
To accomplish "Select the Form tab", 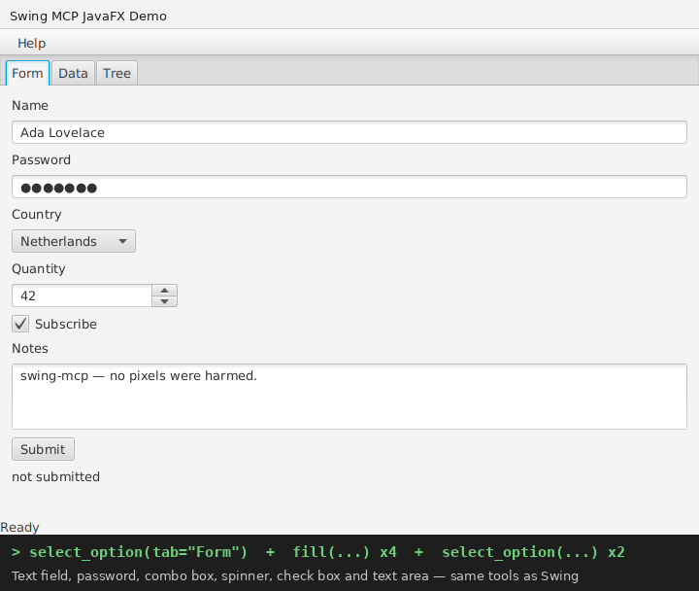I will [27, 73].
